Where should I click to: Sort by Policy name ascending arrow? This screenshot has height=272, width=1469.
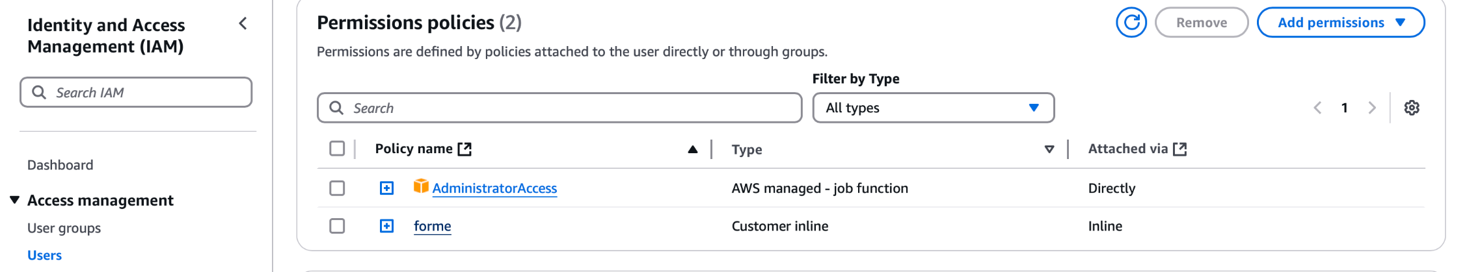(x=693, y=150)
